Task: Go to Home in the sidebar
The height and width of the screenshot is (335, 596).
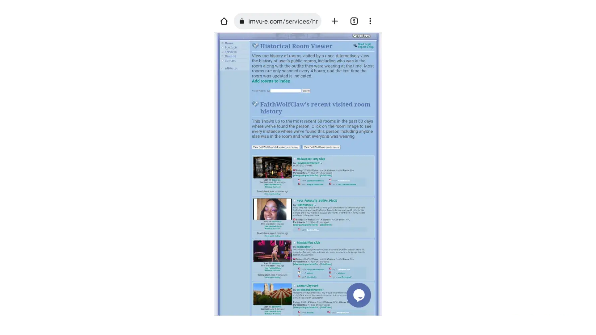Action: click(229, 43)
